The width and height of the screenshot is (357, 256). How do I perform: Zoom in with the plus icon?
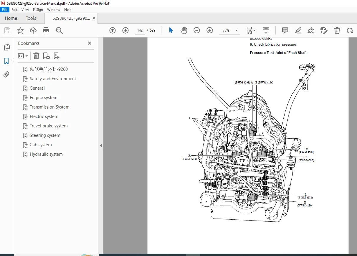click(210, 30)
